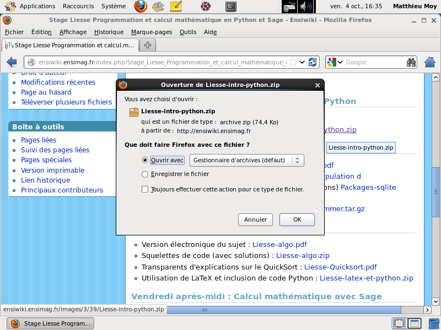Open the trash icon in bottom panel

[x=434, y=323]
